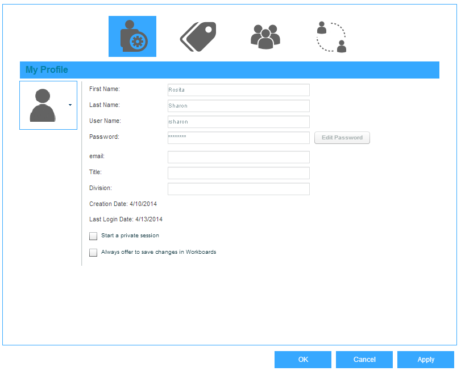Image resolution: width=461 pixels, height=375 pixels.
Task: Click the Password field
Action: click(x=238, y=138)
